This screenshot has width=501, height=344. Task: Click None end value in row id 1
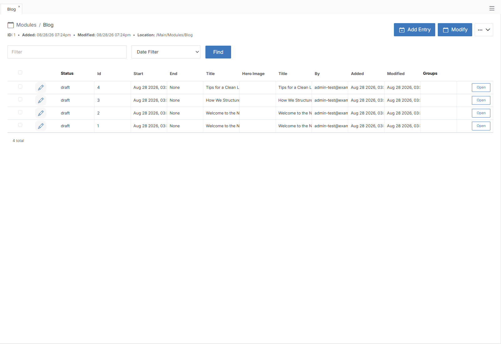175,126
